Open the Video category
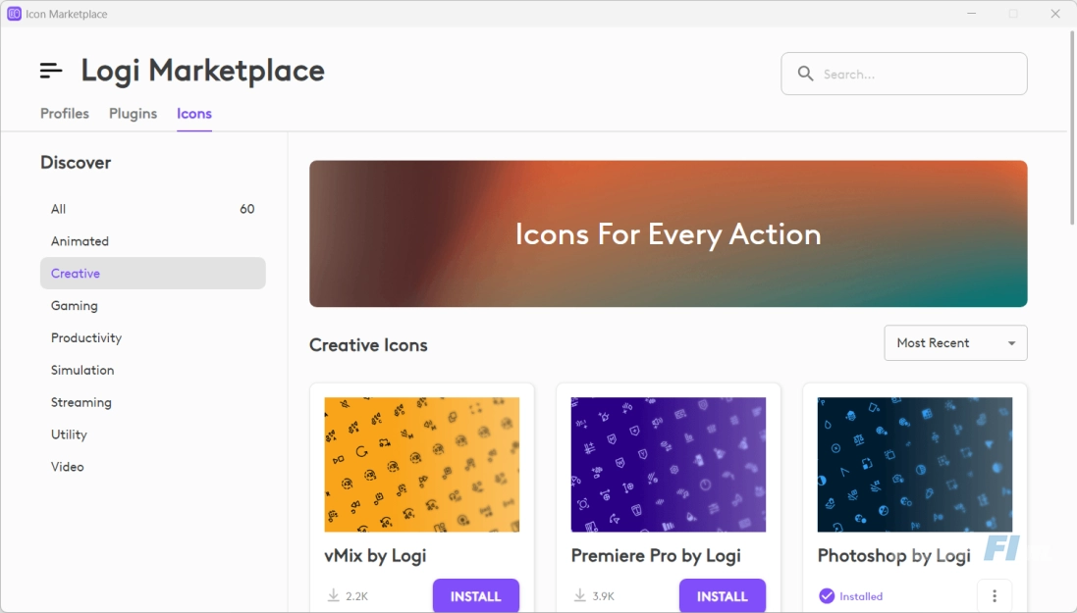Image resolution: width=1077 pixels, height=613 pixels. click(152, 467)
